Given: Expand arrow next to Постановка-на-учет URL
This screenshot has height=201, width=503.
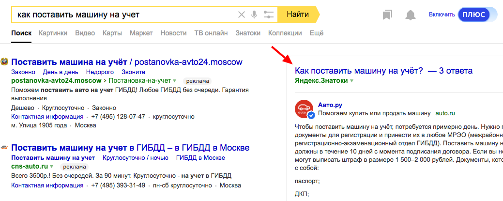Looking at the screenshot, I should pyautogui.click(x=174, y=80).
